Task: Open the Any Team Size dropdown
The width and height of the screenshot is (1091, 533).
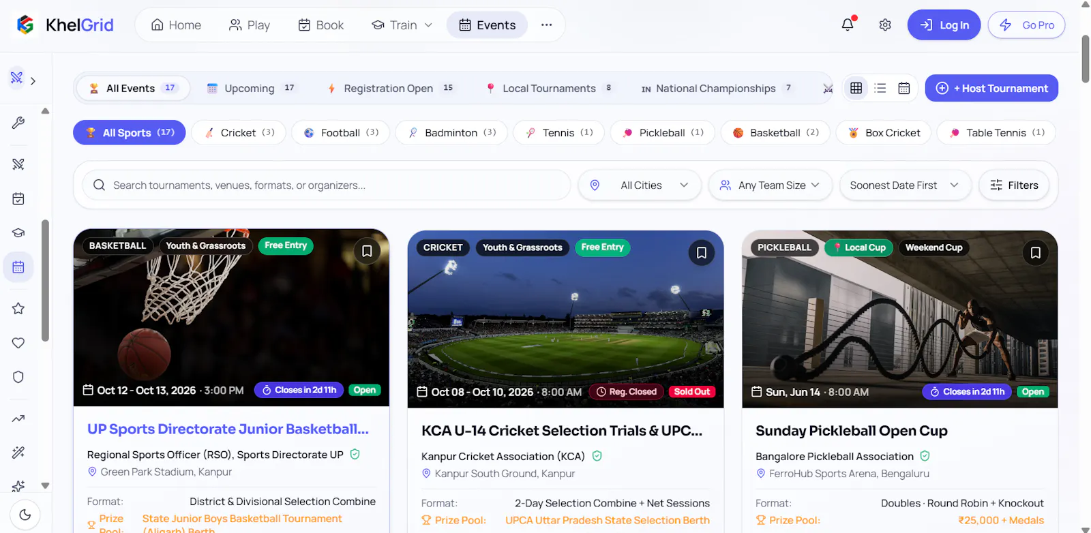Action: (771, 185)
